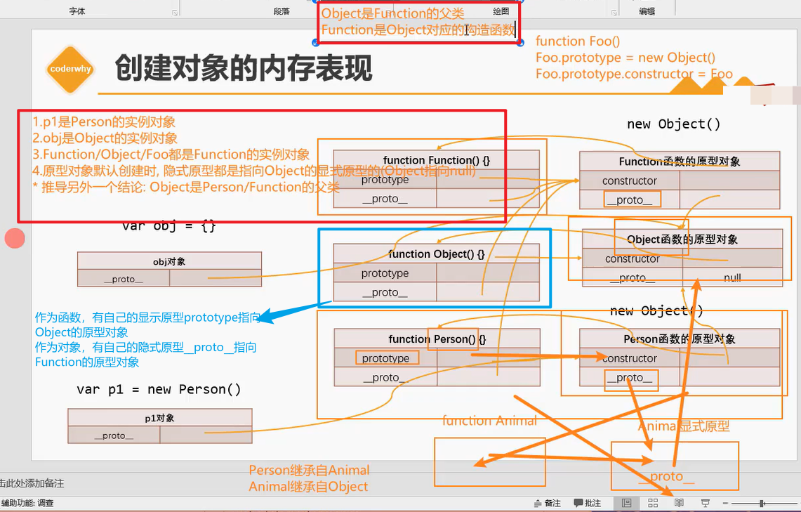
Task: Click blue note '作为函数，有自己的显示原型prototype指向'
Action: click(147, 317)
